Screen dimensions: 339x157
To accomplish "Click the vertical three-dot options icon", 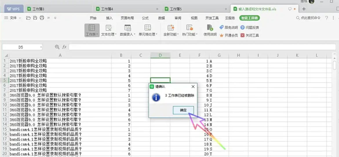I will coord(333,18).
